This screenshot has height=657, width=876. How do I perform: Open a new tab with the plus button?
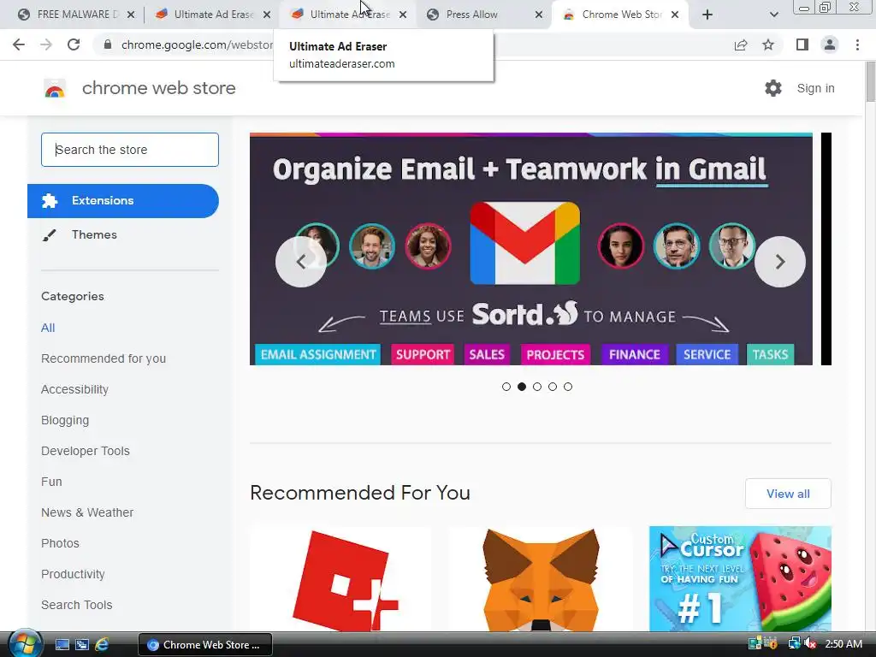(x=707, y=15)
